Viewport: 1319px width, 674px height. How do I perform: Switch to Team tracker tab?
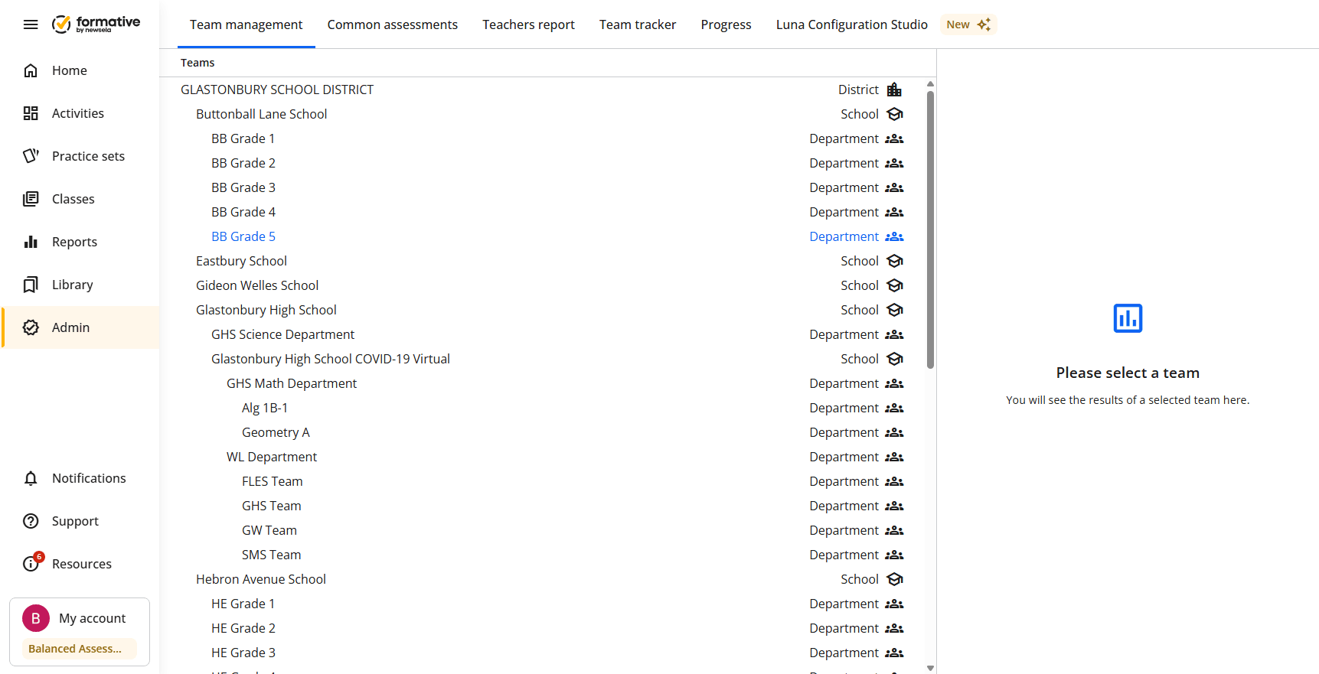(x=637, y=24)
